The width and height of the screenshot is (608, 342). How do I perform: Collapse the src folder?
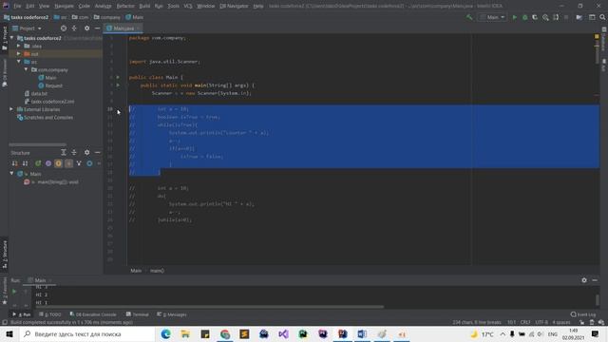coord(19,62)
